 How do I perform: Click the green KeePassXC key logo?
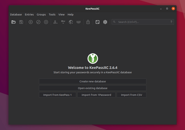click(93, 58)
